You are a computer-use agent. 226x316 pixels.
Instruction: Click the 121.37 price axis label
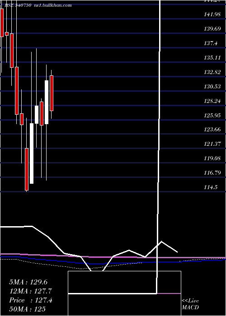click(x=212, y=144)
